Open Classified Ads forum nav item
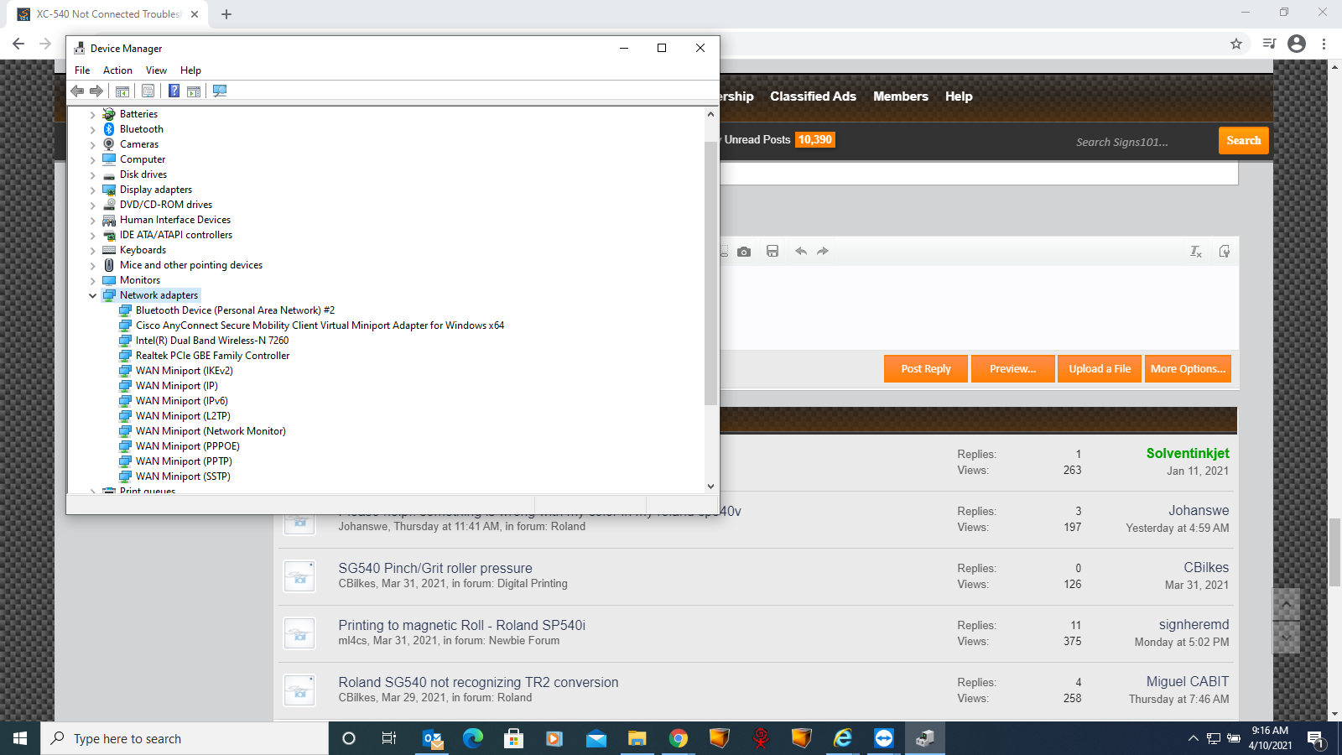1342x755 pixels. [x=813, y=96]
